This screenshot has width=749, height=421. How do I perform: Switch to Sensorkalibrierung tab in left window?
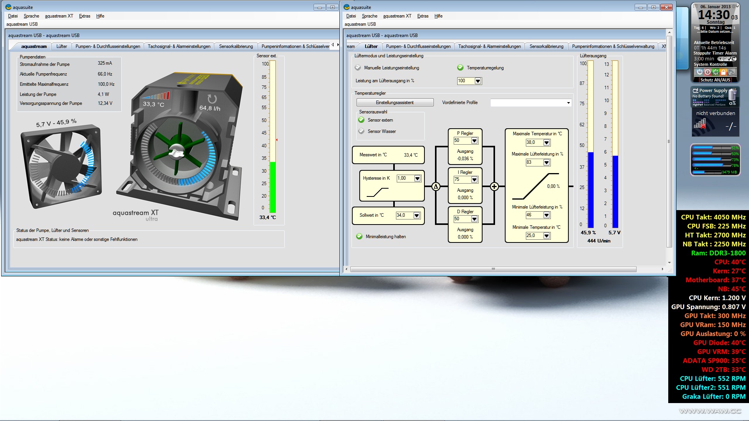point(236,46)
